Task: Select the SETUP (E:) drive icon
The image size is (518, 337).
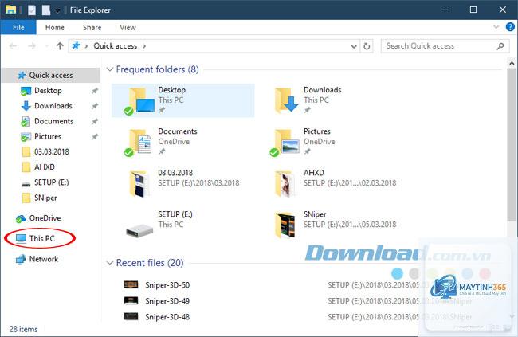Action: 139,230
